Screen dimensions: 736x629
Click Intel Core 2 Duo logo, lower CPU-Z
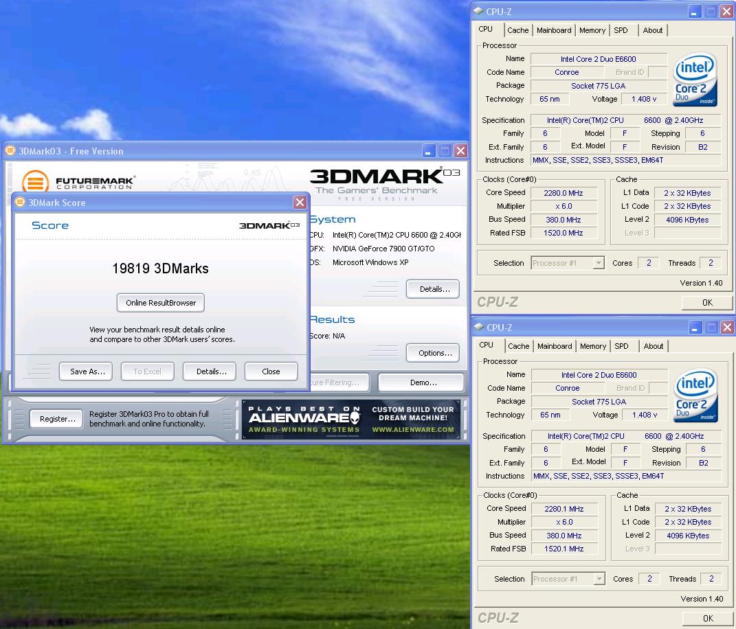tap(695, 394)
